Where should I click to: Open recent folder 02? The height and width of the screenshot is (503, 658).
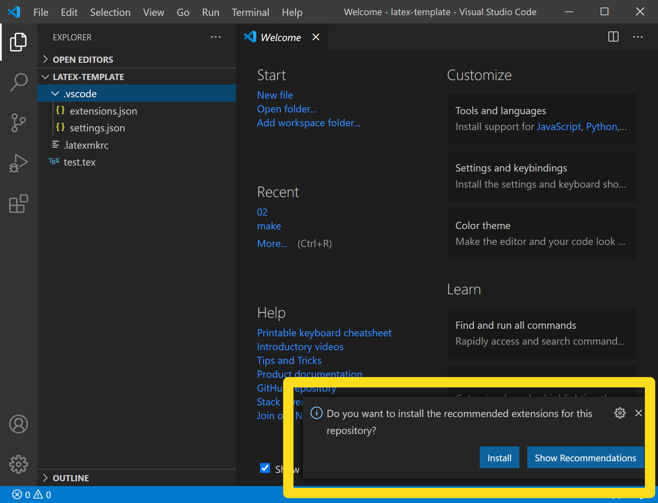coord(262,212)
